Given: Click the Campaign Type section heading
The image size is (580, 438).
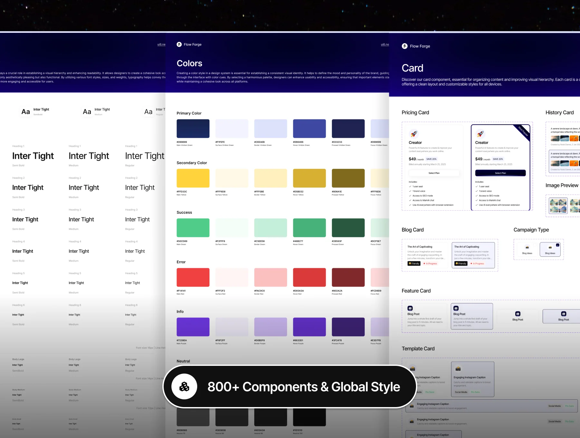Looking at the screenshot, I should click(531, 230).
